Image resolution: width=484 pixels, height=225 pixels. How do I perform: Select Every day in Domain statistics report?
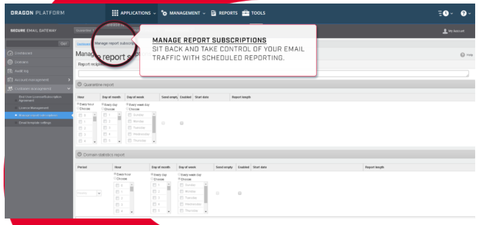[x=152, y=174]
